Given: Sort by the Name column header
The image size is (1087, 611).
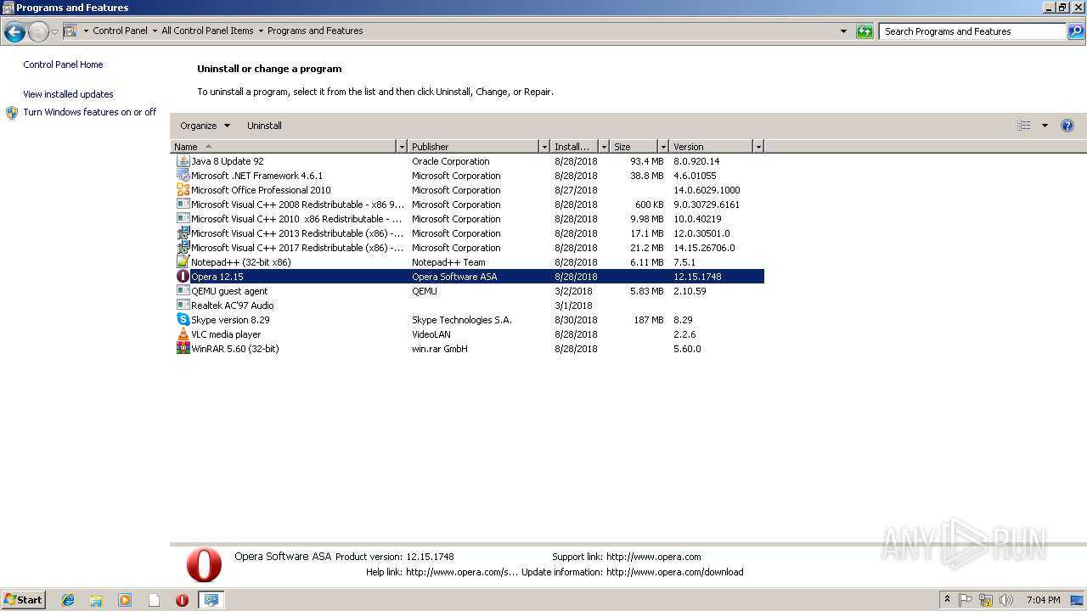Looking at the screenshot, I should click(x=284, y=147).
